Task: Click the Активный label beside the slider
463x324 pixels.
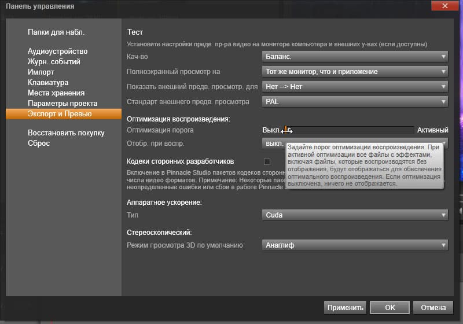Action: (432, 130)
